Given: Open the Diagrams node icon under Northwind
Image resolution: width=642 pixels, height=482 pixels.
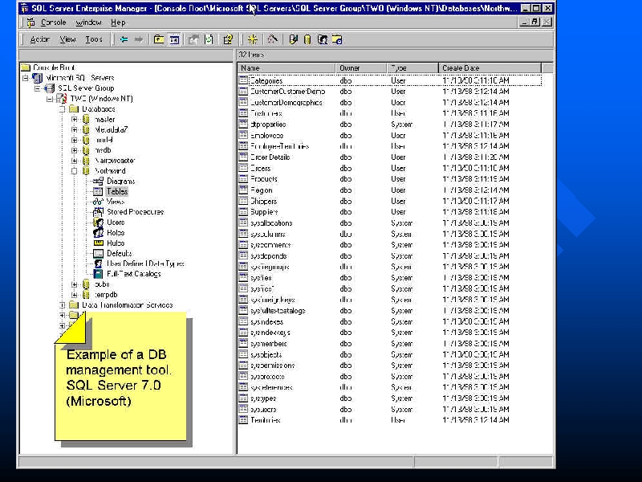Looking at the screenshot, I should (x=99, y=182).
